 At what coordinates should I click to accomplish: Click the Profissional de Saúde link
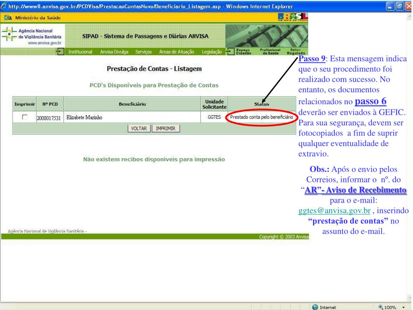[x=270, y=52]
